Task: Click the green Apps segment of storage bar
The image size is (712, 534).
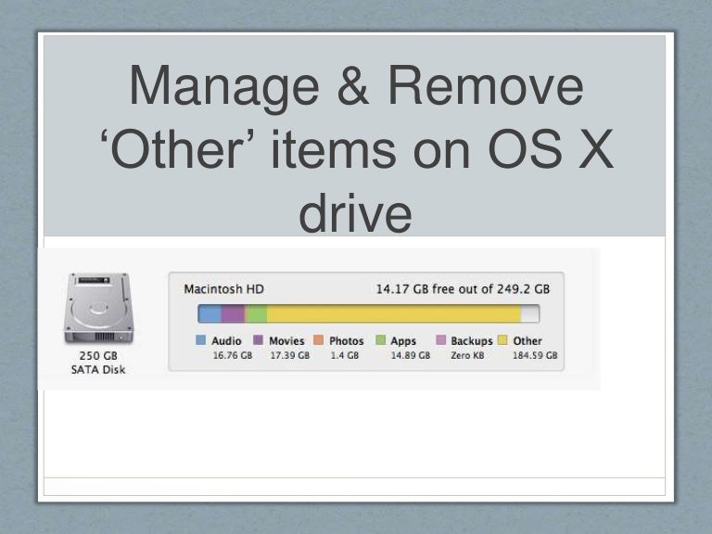Action: pyautogui.click(x=256, y=313)
